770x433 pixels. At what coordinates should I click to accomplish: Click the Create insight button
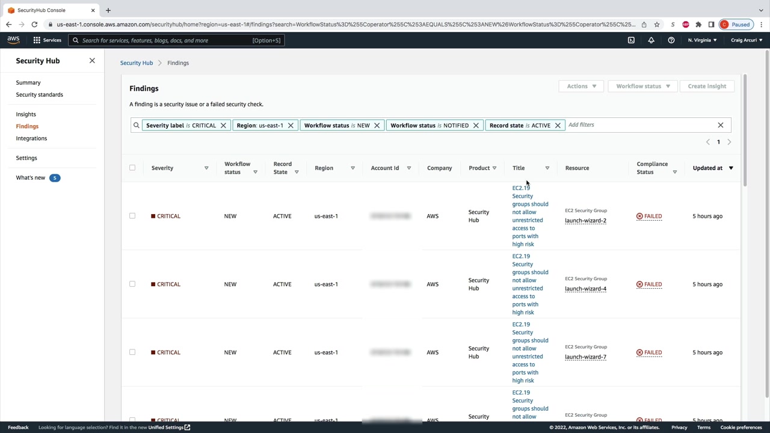click(x=707, y=86)
